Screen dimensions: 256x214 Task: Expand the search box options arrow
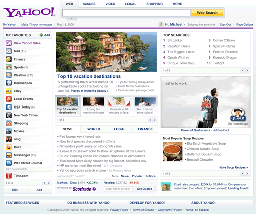[x=71, y=18]
